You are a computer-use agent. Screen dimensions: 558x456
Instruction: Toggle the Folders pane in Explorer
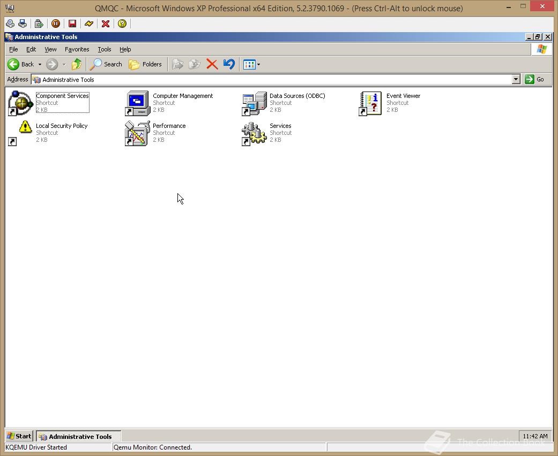click(x=145, y=64)
